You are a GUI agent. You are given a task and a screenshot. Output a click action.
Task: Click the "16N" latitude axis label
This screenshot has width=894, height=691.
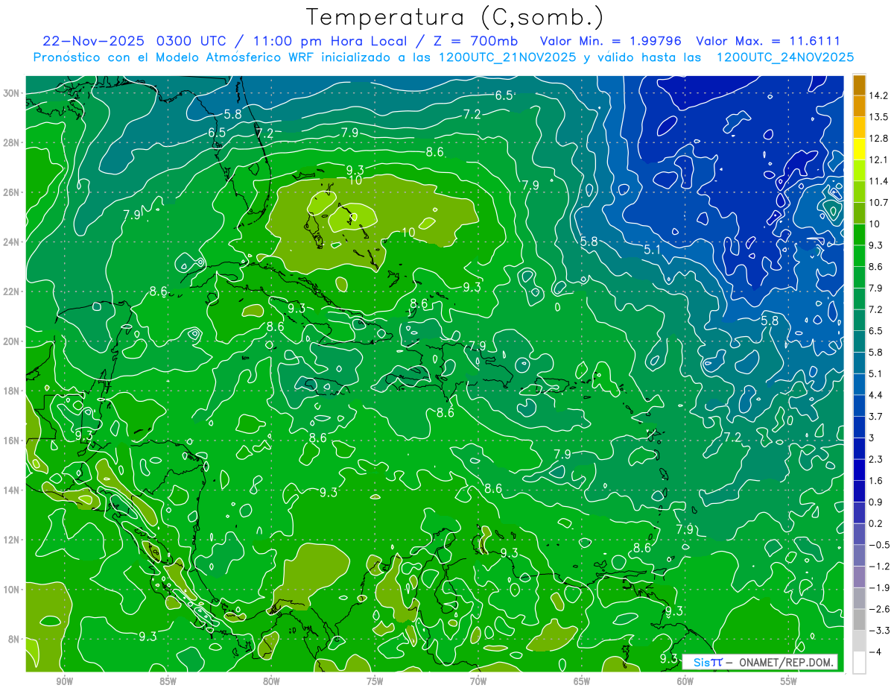[x=10, y=441]
